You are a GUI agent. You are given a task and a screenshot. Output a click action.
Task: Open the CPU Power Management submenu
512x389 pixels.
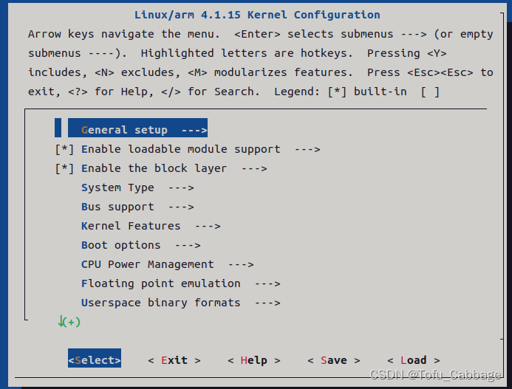coord(168,264)
